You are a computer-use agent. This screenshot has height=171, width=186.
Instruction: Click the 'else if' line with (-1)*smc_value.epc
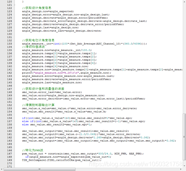coord(84,121)
